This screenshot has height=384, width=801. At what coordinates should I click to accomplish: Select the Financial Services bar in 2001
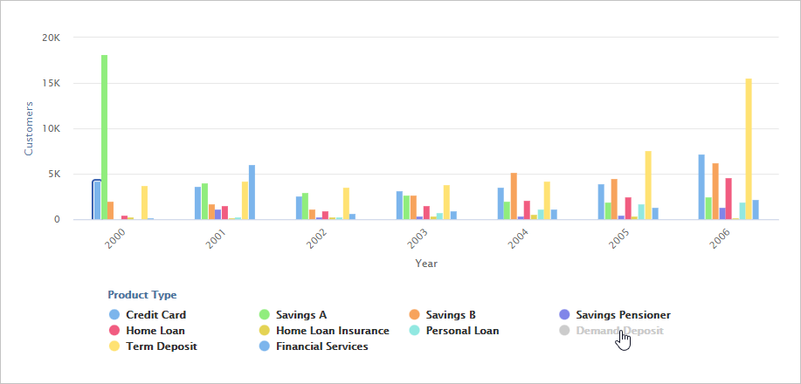(x=252, y=192)
